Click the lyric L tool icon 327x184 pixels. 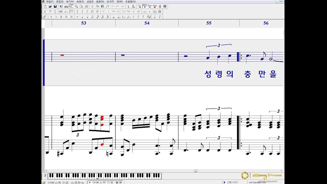click(133, 6)
